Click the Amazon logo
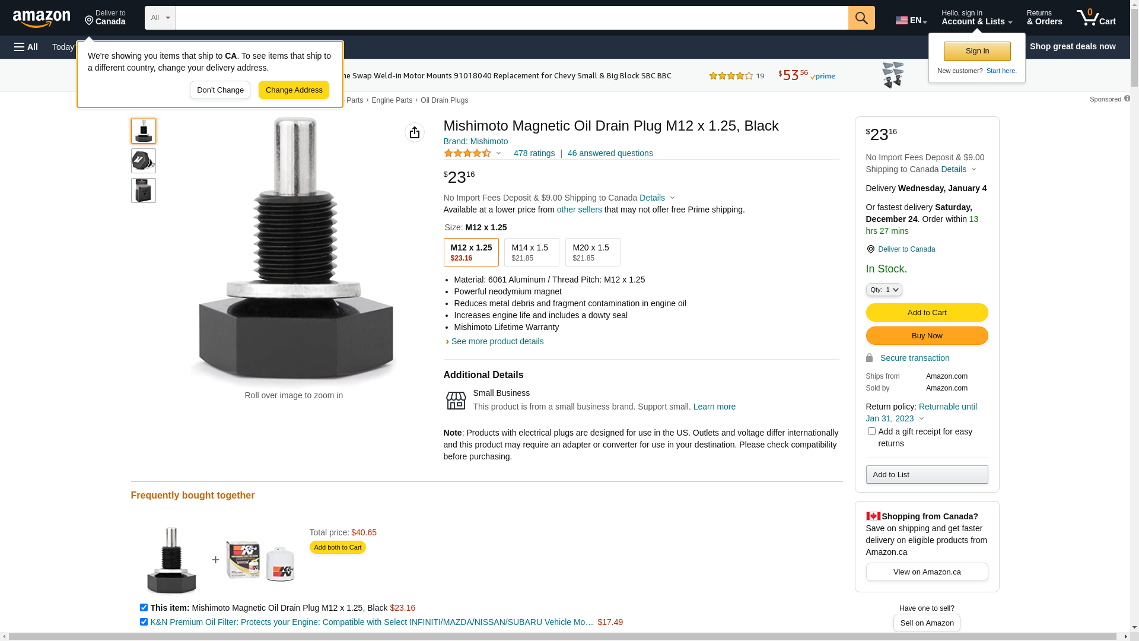1139x641 pixels. pos(42,19)
